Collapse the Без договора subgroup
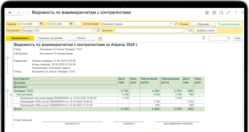 click(11, 94)
